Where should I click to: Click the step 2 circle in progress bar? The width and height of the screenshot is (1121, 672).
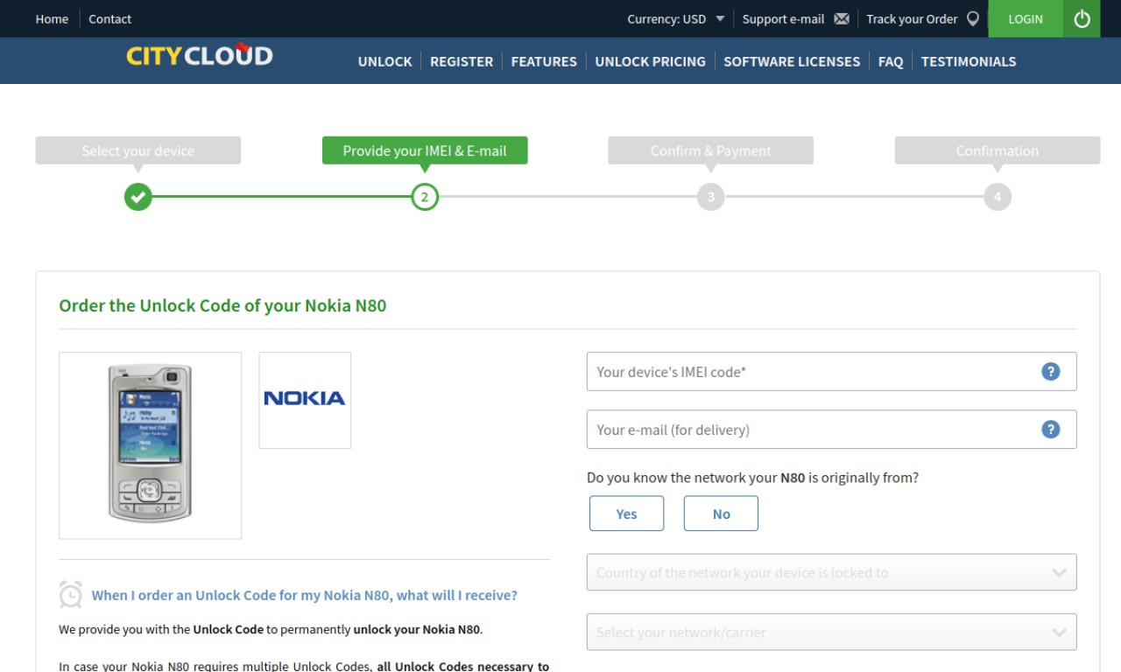tap(425, 197)
